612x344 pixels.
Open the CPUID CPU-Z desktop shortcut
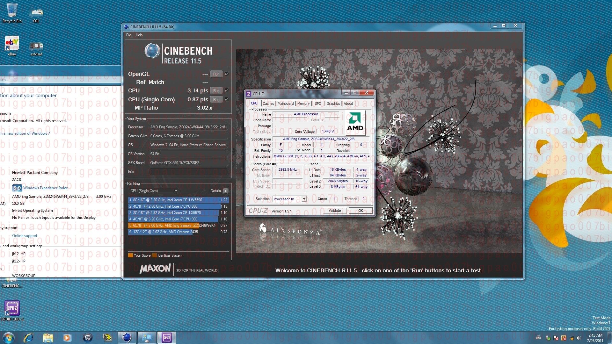tap(12, 309)
